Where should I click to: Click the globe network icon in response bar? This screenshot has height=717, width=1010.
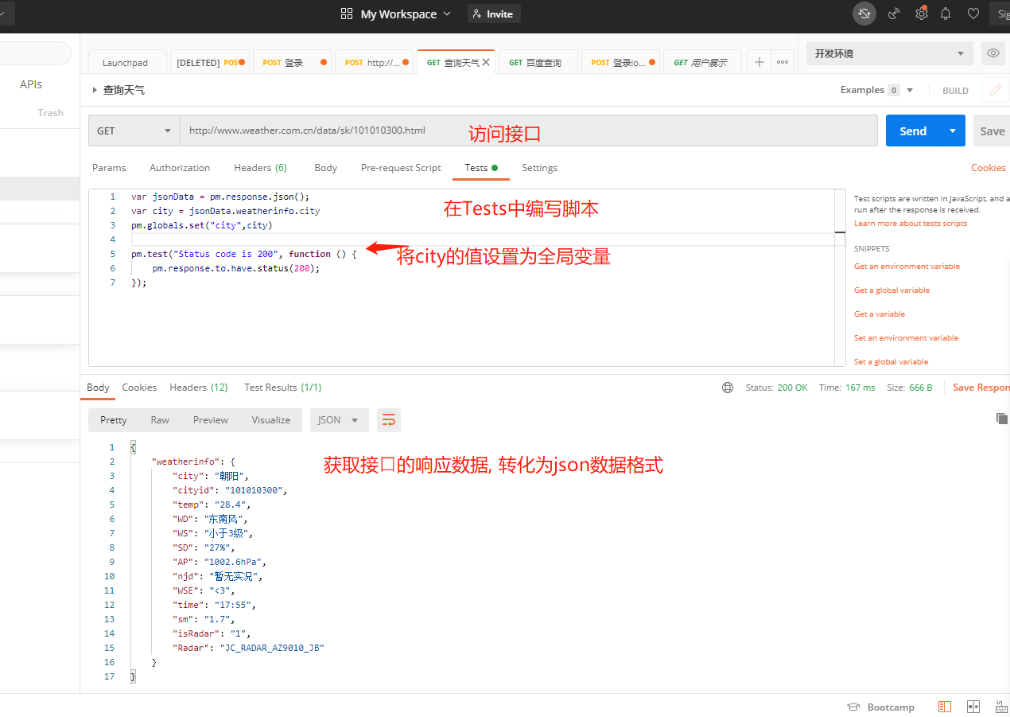[x=728, y=388]
